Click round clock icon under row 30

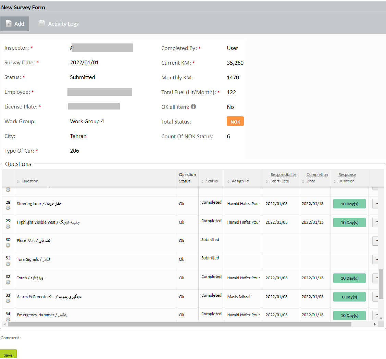pyautogui.click(x=8, y=245)
